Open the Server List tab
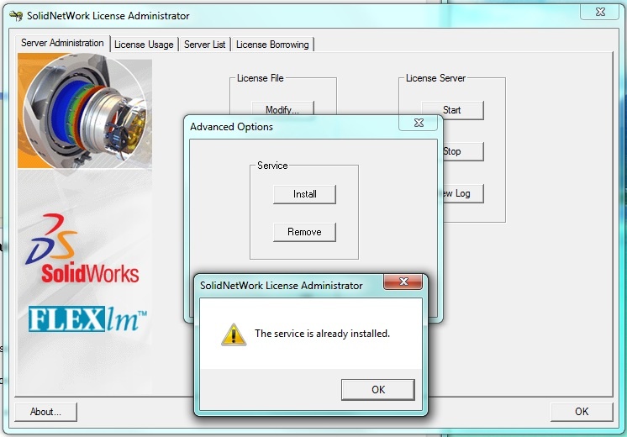The width and height of the screenshot is (627, 437). pyautogui.click(x=205, y=45)
